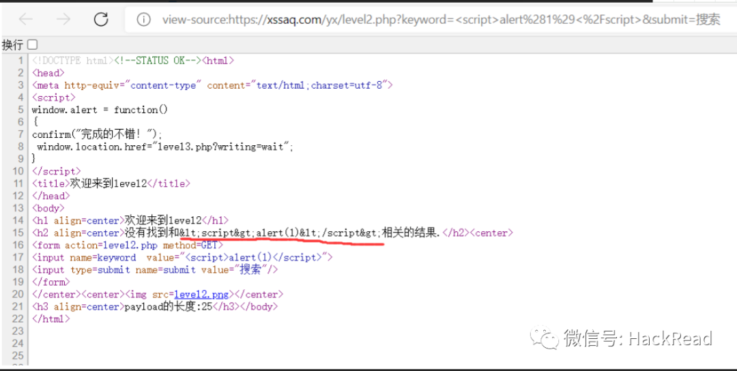Open the level2.png image link
This screenshot has width=737, height=371.
pyautogui.click(x=201, y=295)
